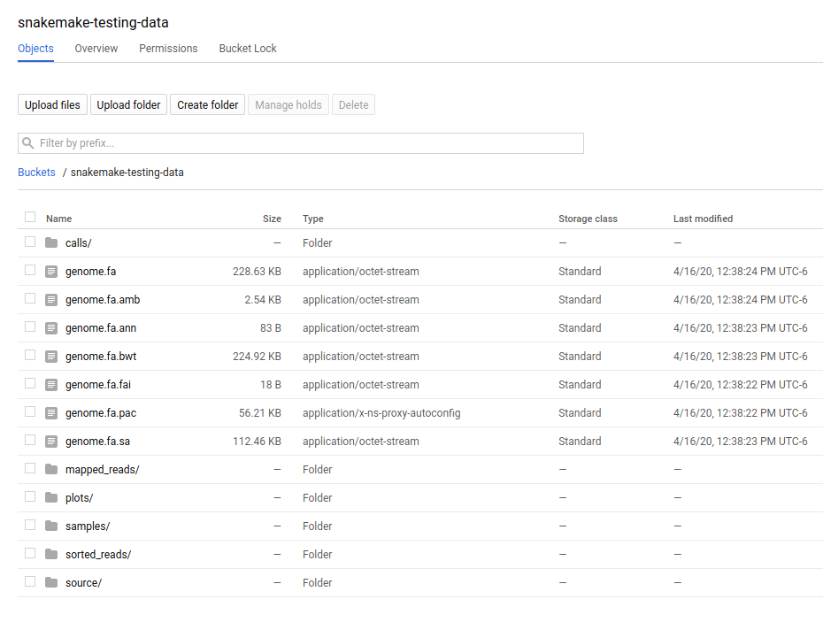The image size is (823, 630).
Task: Click the file icon for genome.fa.bwt
Action: pyautogui.click(x=51, y=357)
